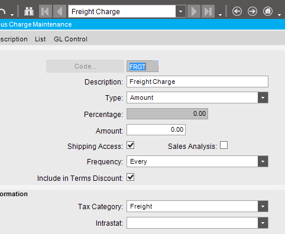The width and height of the screenshot is (285, 234).
Task: Uncheck the Shipping Access checkbox
Action: click(131, 145)
